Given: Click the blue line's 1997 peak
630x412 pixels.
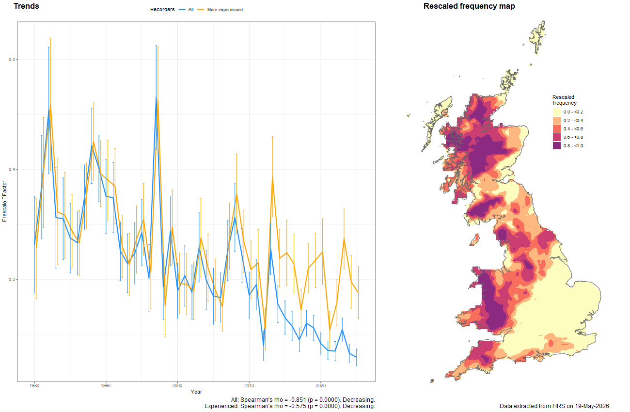Looking at the screenshot, I should pos(156,97).
